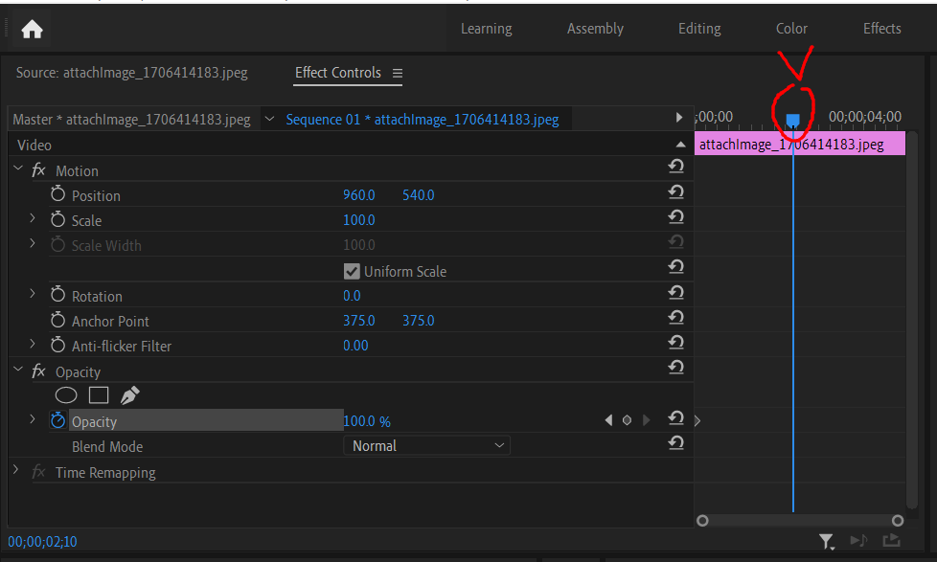Click the blue playhead on the mini timeline
This screenshot has width=937, height=562.
[x=793, y=121]
